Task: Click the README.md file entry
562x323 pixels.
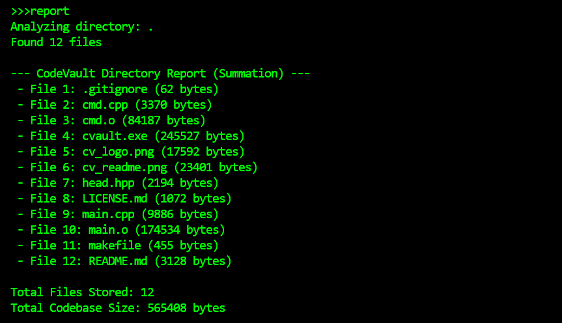Action: pyautogui.click(x=124, y=261)
